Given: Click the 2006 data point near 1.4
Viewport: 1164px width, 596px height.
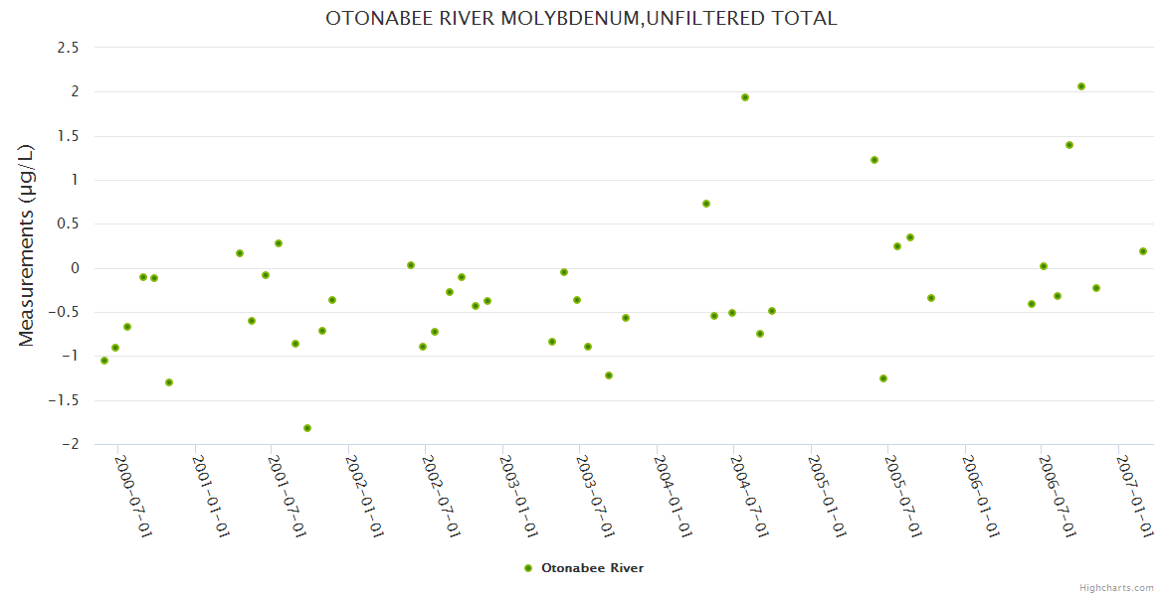Looking at the screenshot, I should point(1069,145).
